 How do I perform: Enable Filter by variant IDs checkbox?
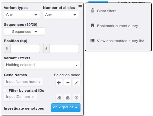coord(5,91)
